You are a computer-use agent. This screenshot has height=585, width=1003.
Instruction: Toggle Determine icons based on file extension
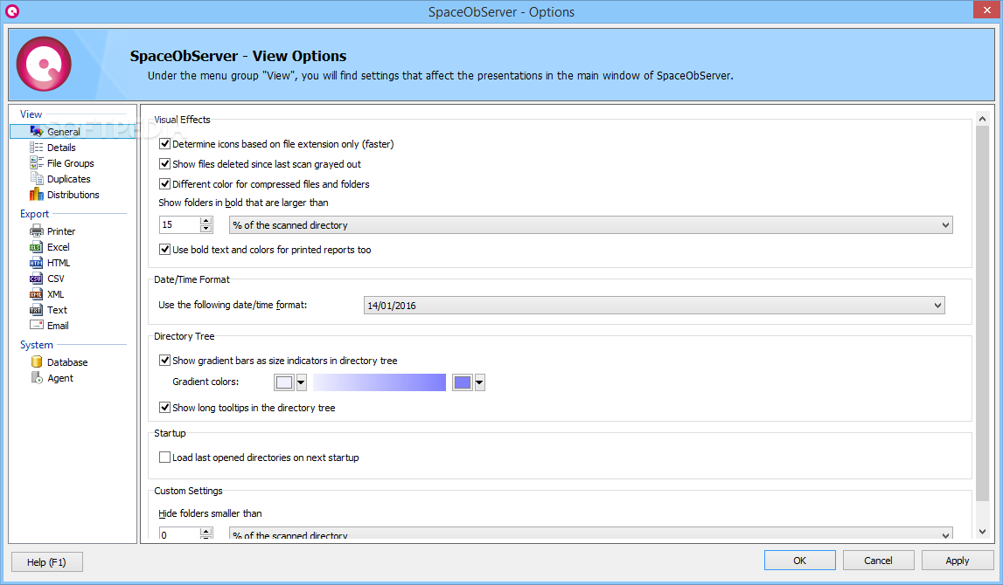164,144
